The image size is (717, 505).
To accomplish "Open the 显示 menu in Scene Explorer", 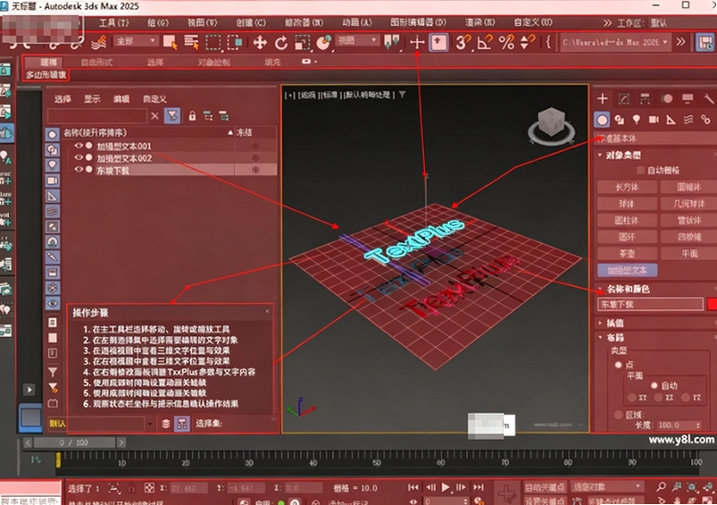I will (x=92, y=99).
